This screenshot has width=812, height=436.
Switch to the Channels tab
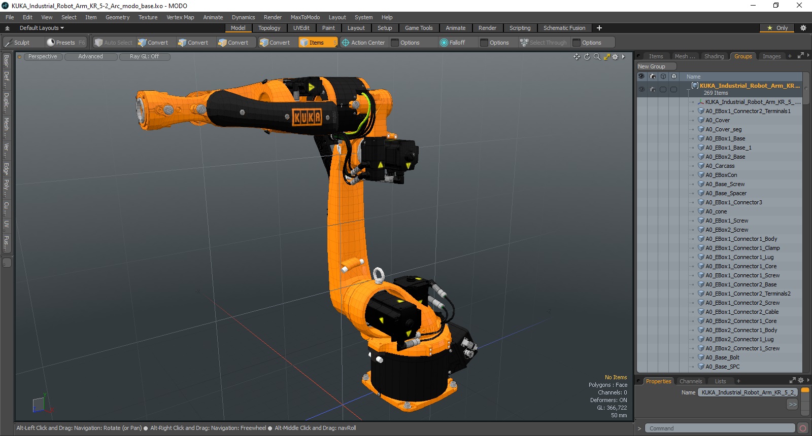[691, 381]
